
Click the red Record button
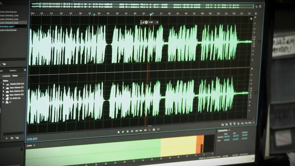tap(150, 130)
